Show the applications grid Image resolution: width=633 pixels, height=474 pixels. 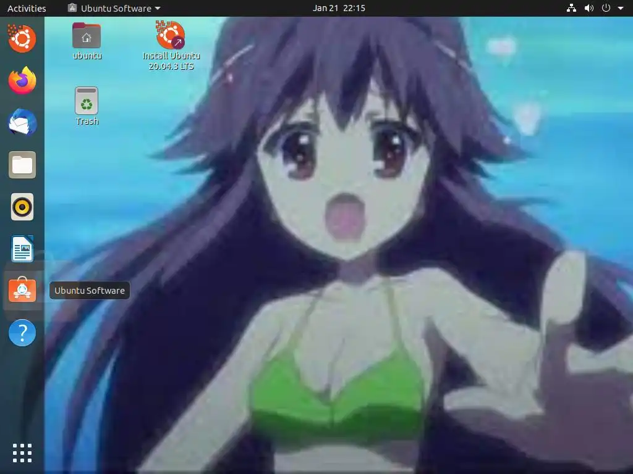(22, 453)
